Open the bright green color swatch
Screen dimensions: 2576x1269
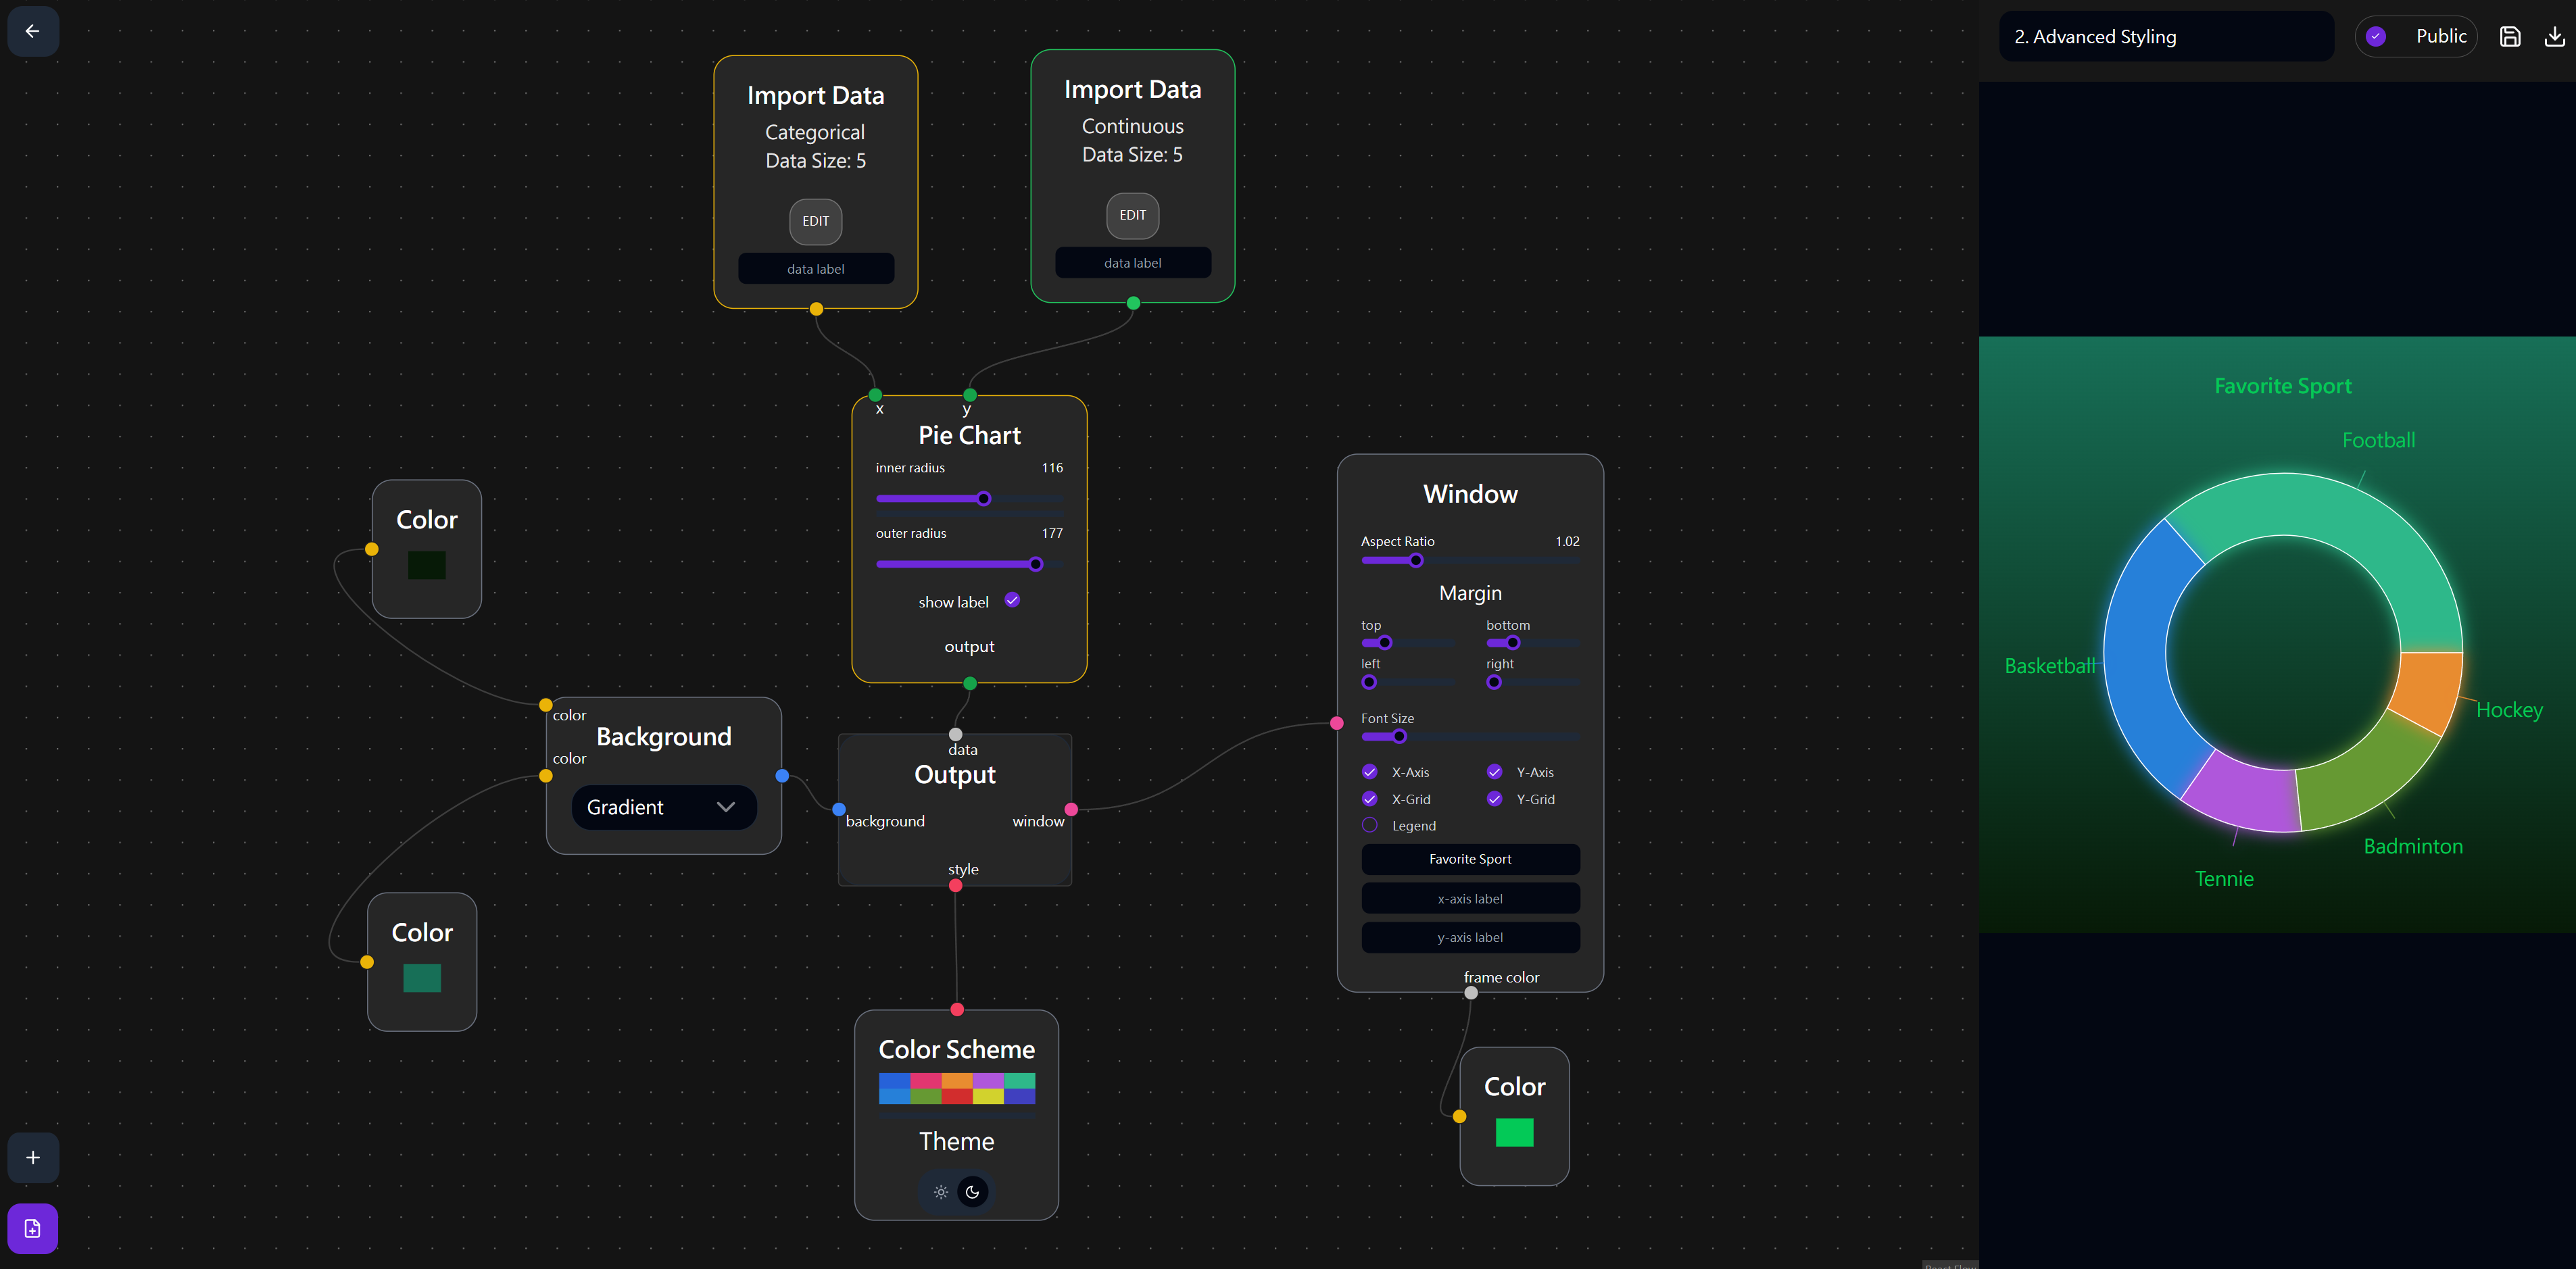point(1514,1132)
